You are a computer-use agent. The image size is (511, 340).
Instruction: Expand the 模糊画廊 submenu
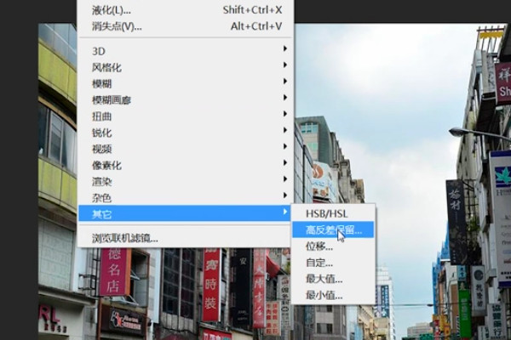185,100
